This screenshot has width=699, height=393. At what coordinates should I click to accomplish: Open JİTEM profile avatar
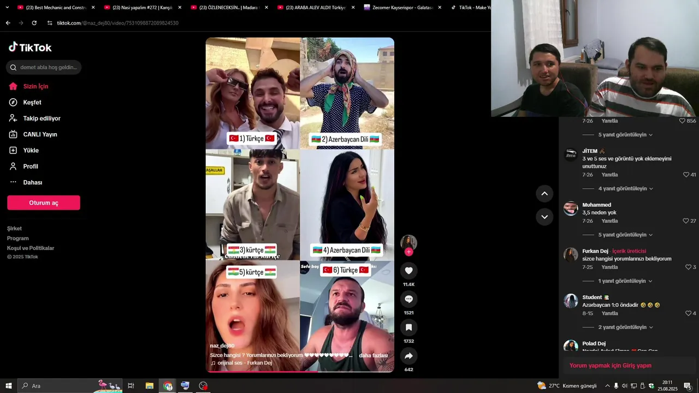(x=571, y=154)
